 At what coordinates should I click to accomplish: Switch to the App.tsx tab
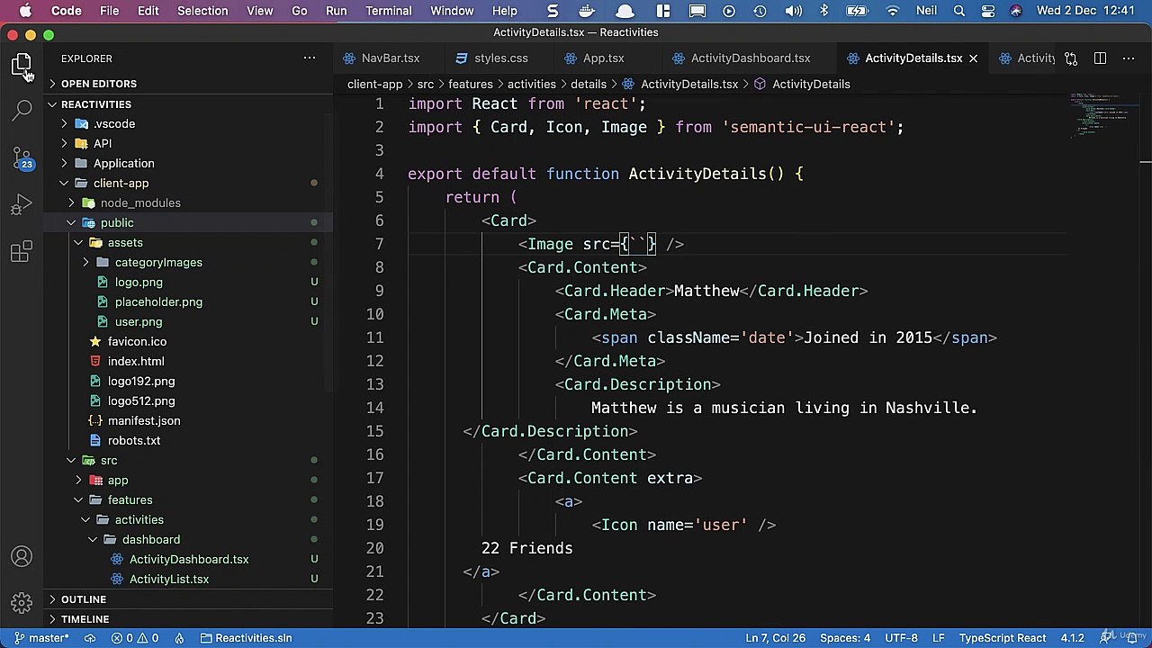(603, 58)
